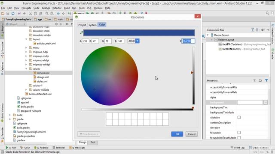This screenshot has width=275, height=154.
Task: Click the Save All toolbar icon
Action: coord(8,13)
